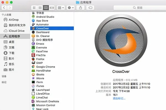Select iTerm in the app list
The height and width of the screenshot is (110, 166).
point(52,82)
